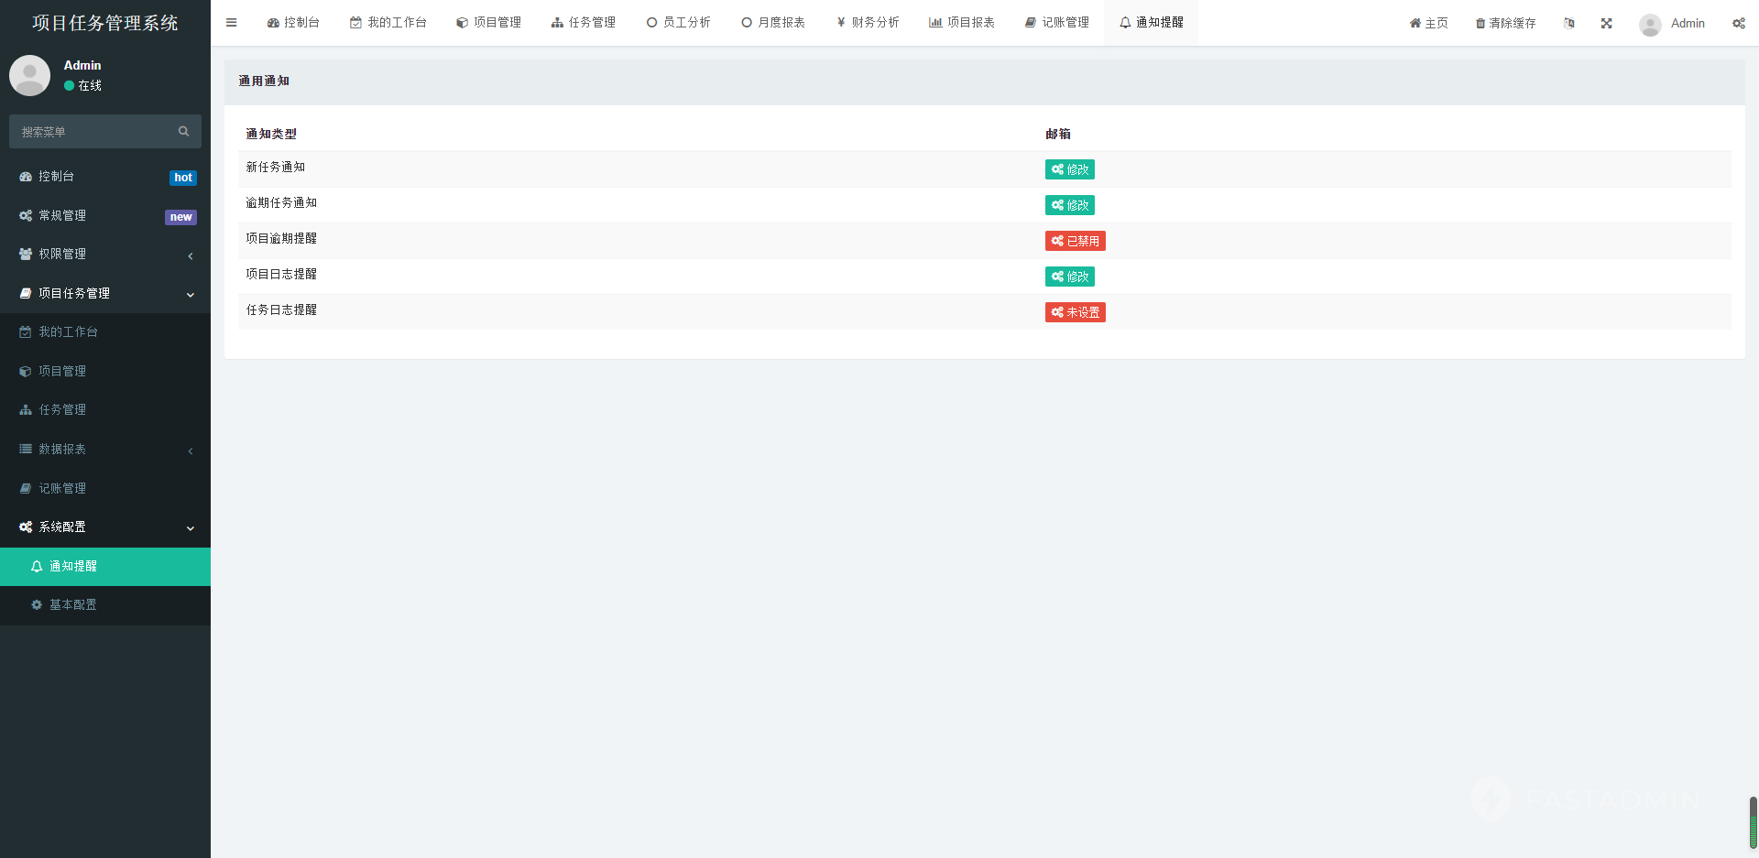
Task: Click the green vertical scrollbar at bottom right
Action: tap(1753, 822)
